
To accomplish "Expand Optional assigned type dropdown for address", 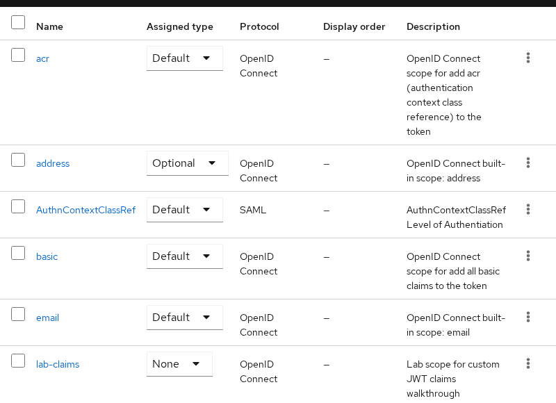I will [x=188, y=163].
